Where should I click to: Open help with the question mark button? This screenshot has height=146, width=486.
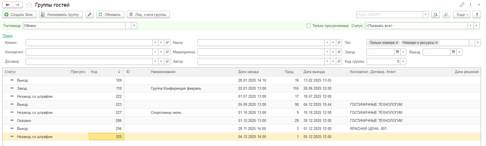[477, 14]
